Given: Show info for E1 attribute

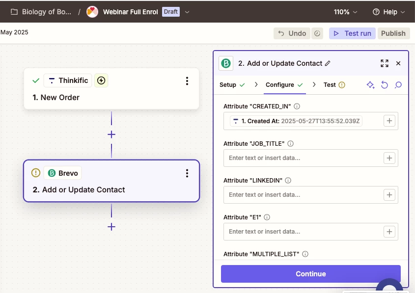Looking at the screenshot, I should coord(267,217).
